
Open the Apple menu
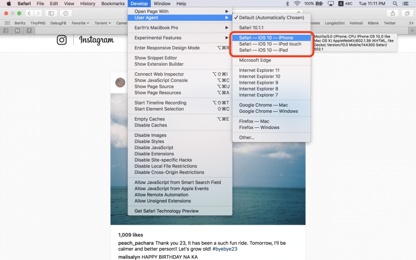click(x=9, y=4)
